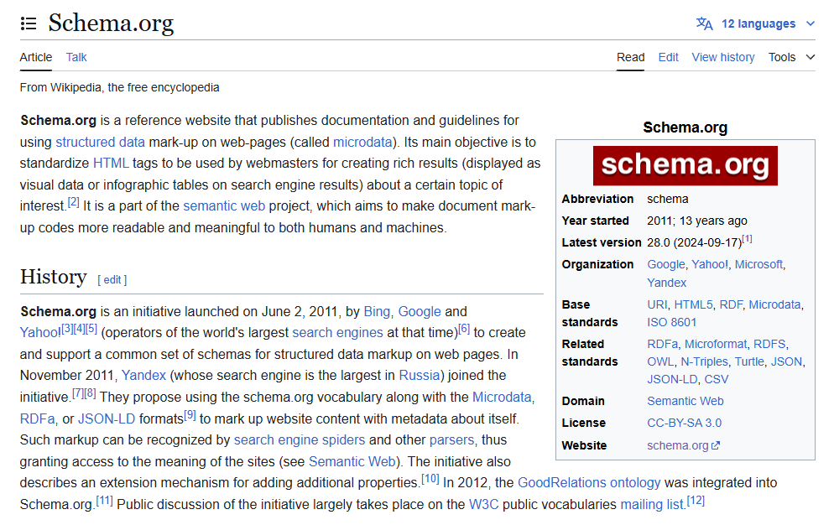The height and width of the screenshot is (525, 834).
Task: Click the language translation icon
Action: [x=704, y=24]
